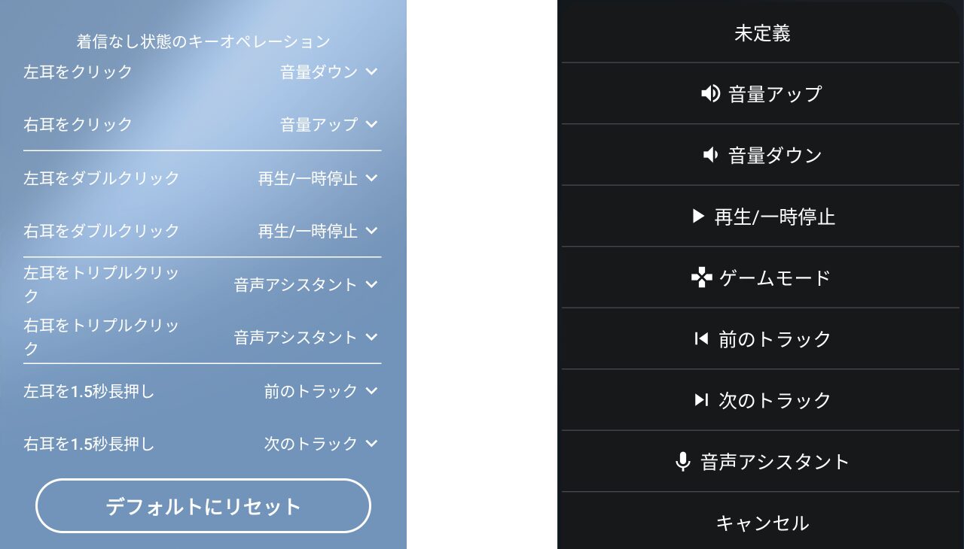Open the 左耳をトリプルクリック action dropdown
964x549 pixels.
click(306, 285)
